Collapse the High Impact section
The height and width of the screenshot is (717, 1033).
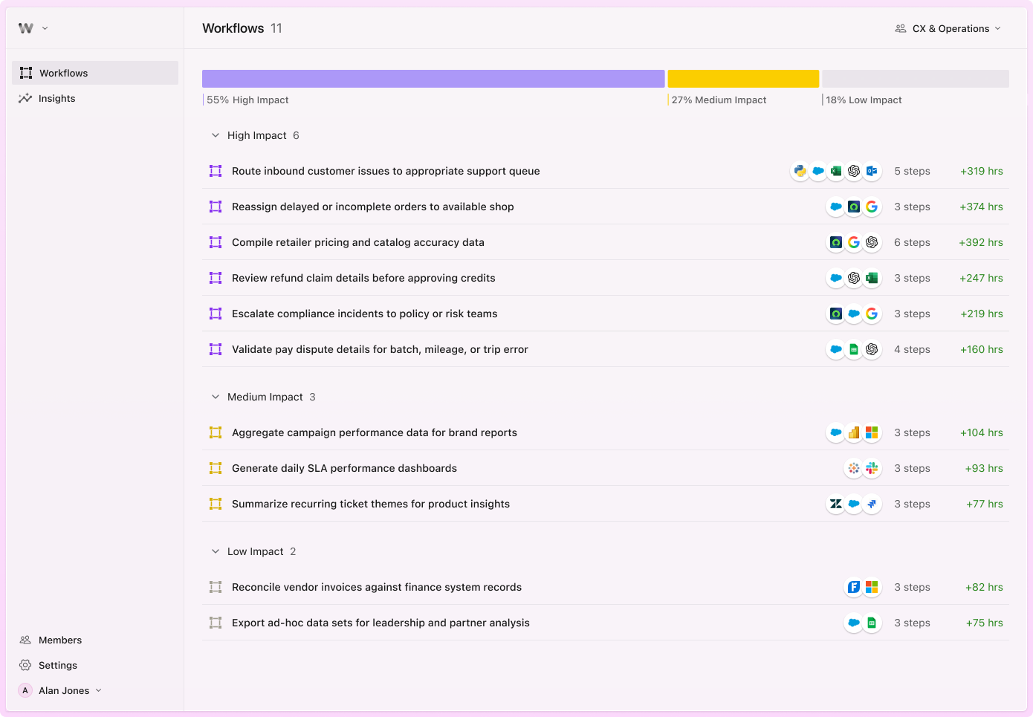pyautogui.click(x=216, y=135)
